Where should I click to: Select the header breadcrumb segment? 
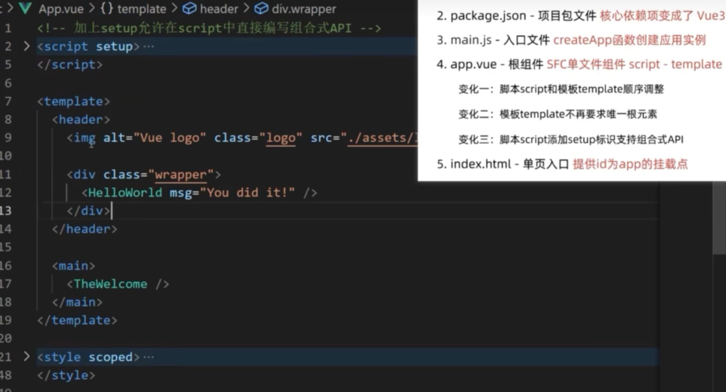click(219, 9)
